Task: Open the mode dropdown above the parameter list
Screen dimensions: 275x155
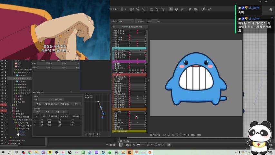Action: (125, 21)
